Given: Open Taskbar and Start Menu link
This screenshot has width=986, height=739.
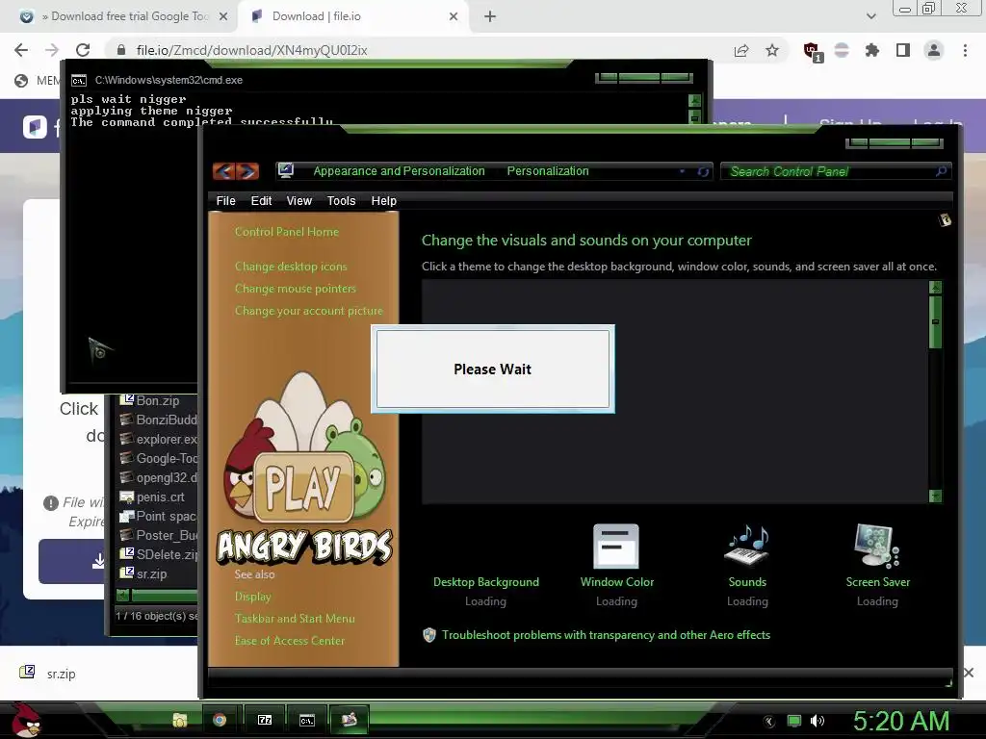Looking at the screenshot, I should (295, 619).
